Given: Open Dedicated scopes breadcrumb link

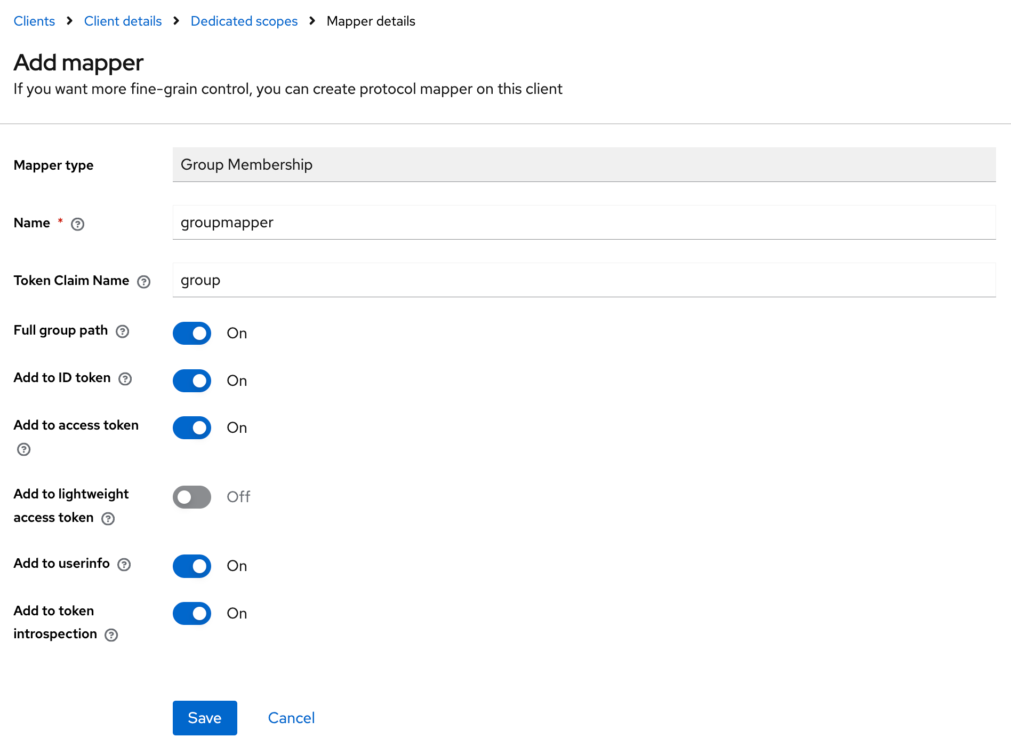Looking at the screenshot, I should [244, 21].
